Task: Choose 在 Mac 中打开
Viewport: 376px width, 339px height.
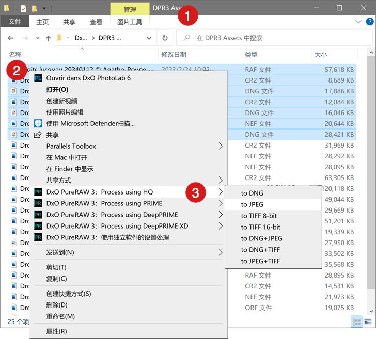Action: [x=129, y=157]
